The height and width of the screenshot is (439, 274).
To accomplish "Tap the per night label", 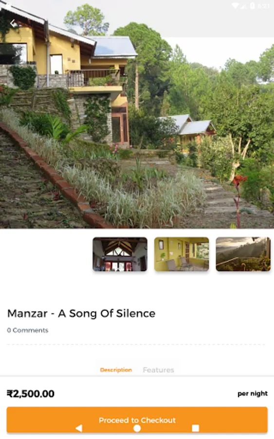I will coord(253,394).
